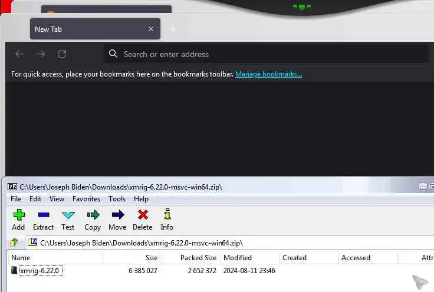The image size is (434, 292).
Task: Open the File menu in 7-Zip
Action: (16, 199)
